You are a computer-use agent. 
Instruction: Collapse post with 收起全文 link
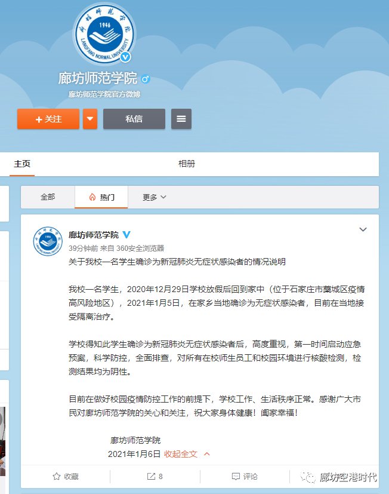pos(181,454)
